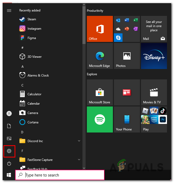Open the red News tile

pyautogui.click(x=127, y=92)
